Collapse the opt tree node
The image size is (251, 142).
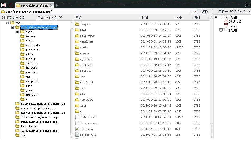8,23
